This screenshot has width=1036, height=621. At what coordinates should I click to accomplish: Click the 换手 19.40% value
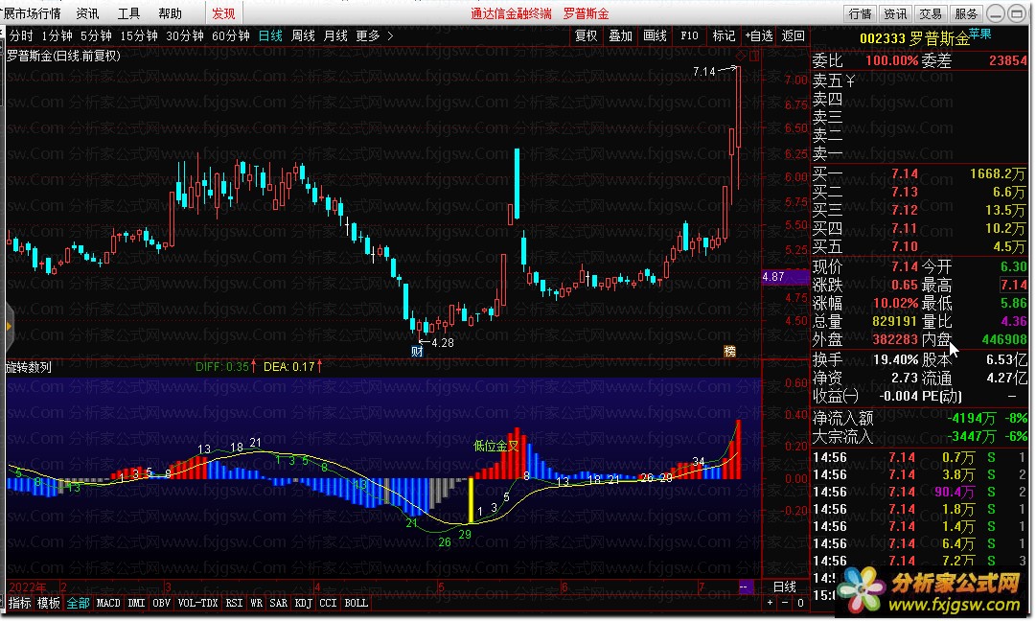[x=895, y=360]
